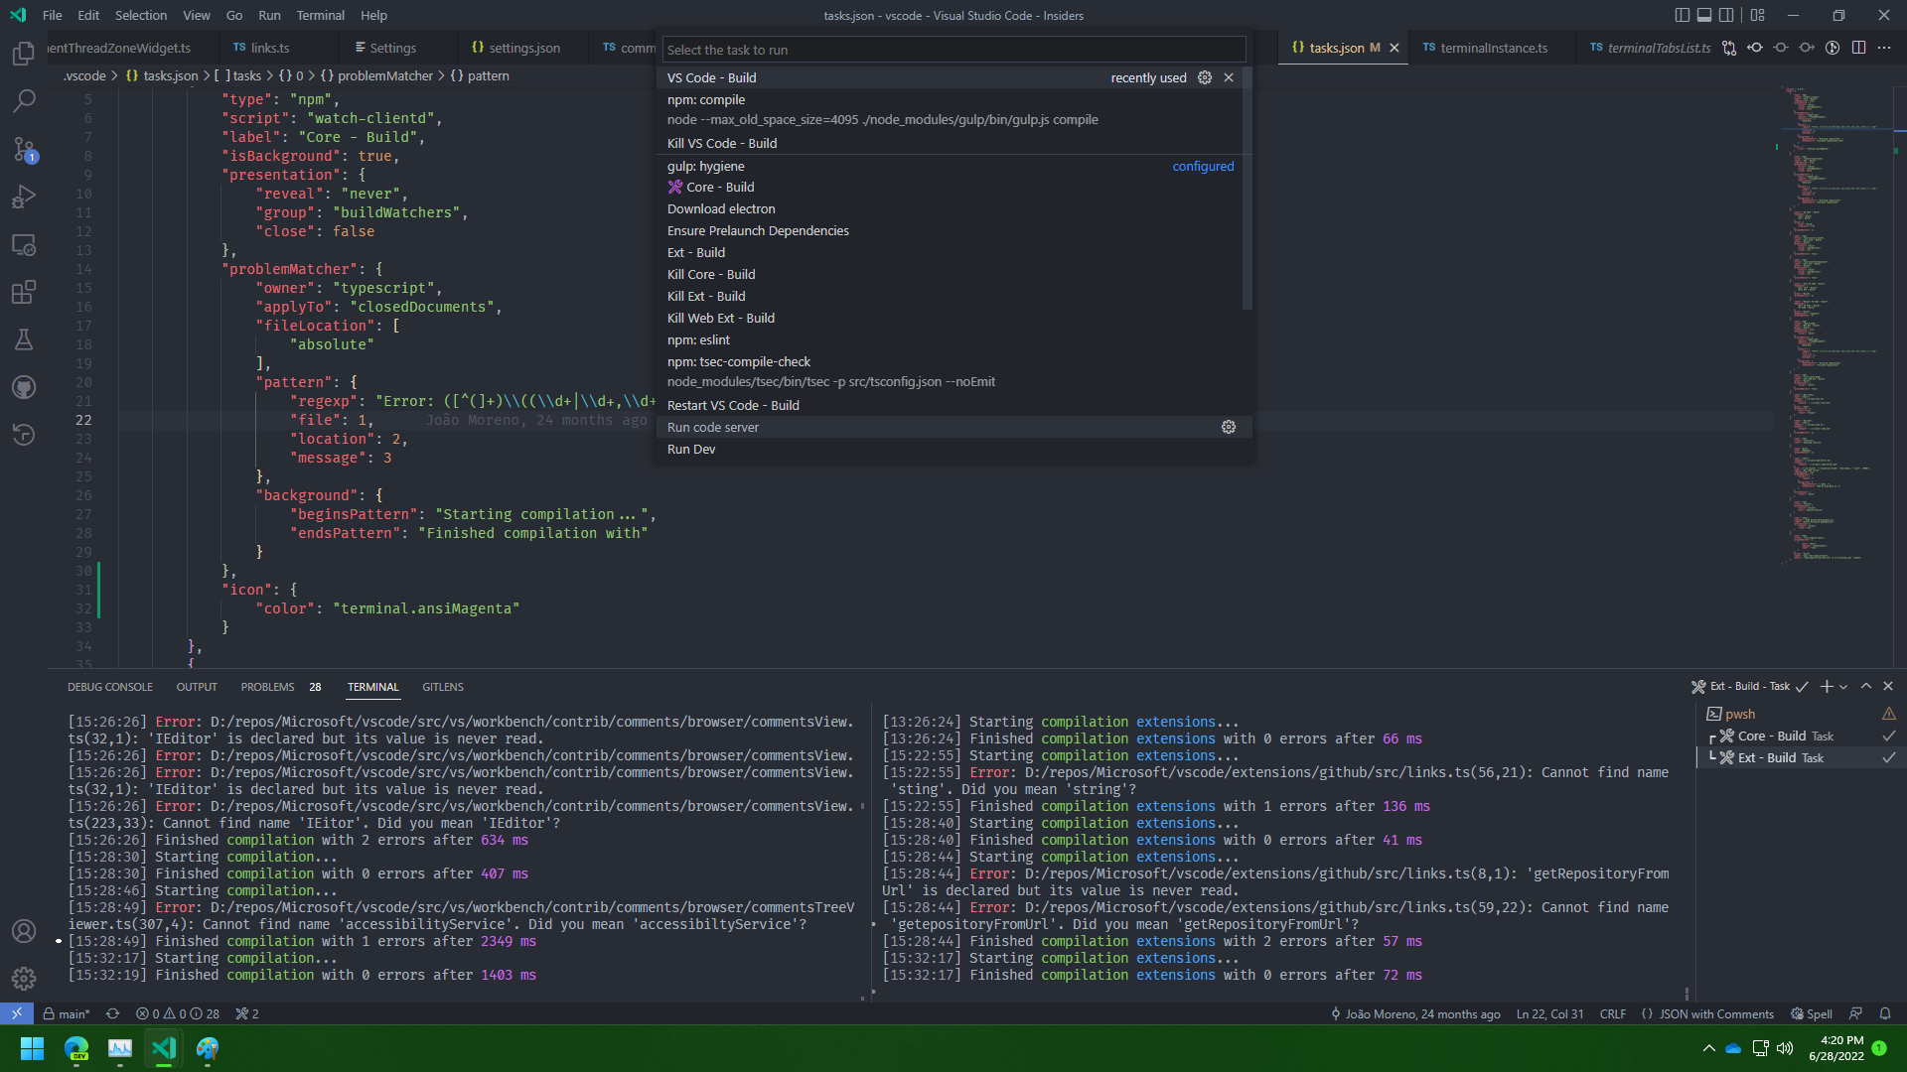Configure the Run code server task gear

pyautogui.click(x=1229, y=427)
